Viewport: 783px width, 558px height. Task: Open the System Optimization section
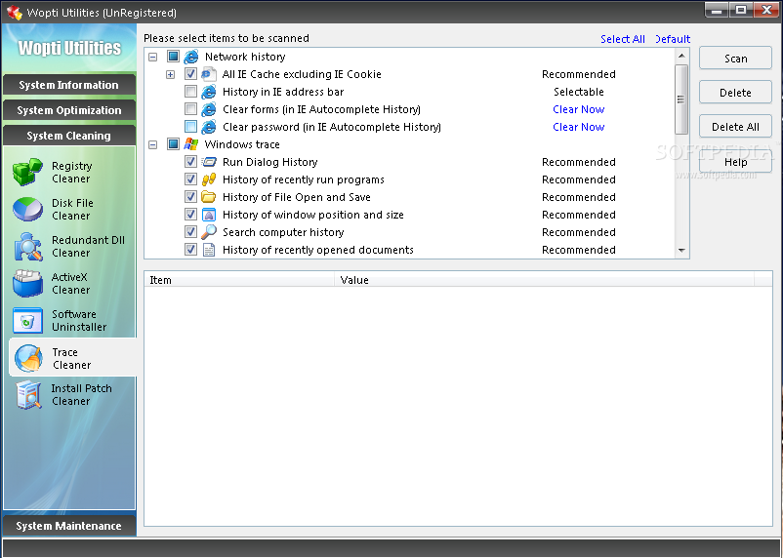tap(69, 110)
